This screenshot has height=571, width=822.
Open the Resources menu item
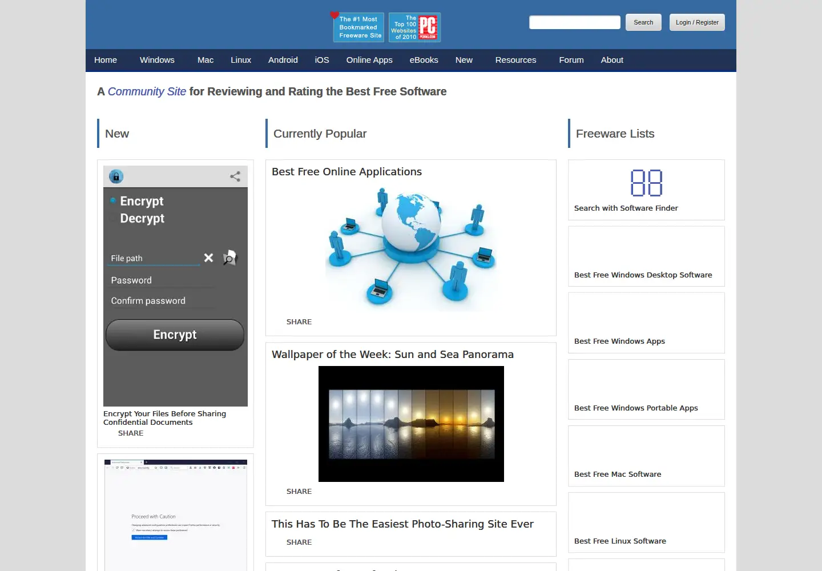tap(516, 60)
